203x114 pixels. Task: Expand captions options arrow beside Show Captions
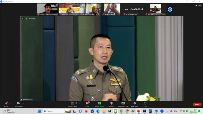point(128,103)
